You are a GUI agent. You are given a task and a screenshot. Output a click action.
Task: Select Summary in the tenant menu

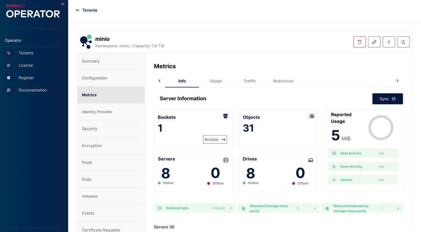pyautogui.click(x=111, y=61)
